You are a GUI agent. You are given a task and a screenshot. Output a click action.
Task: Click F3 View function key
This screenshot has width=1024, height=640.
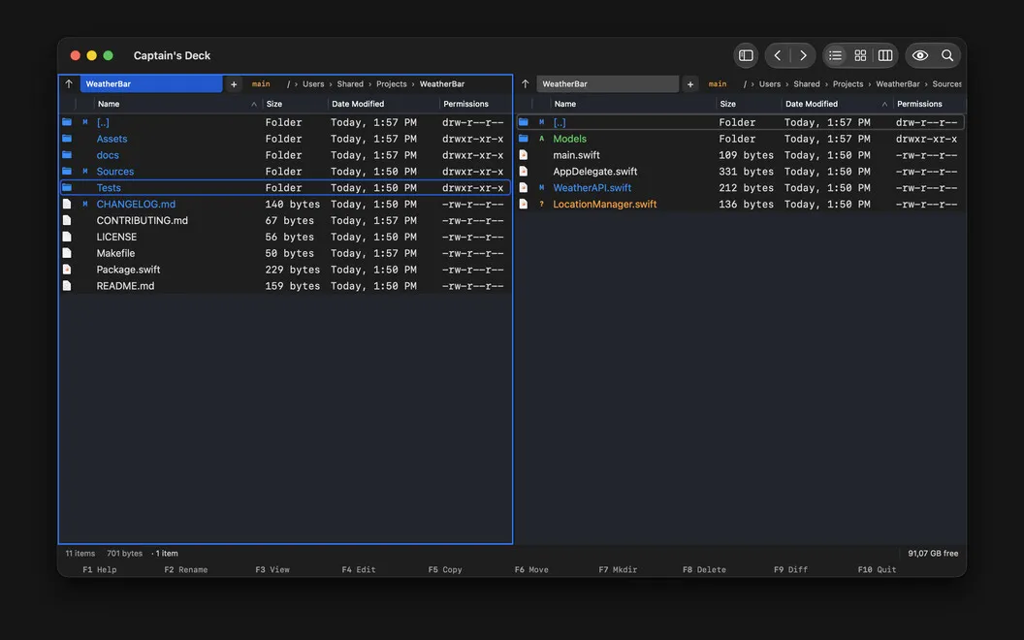(x=272, y=569)
